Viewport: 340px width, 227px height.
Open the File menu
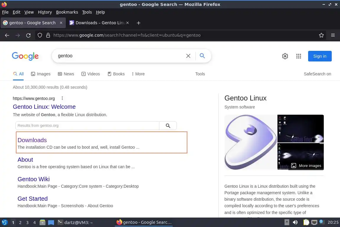[x=5, y=12]
